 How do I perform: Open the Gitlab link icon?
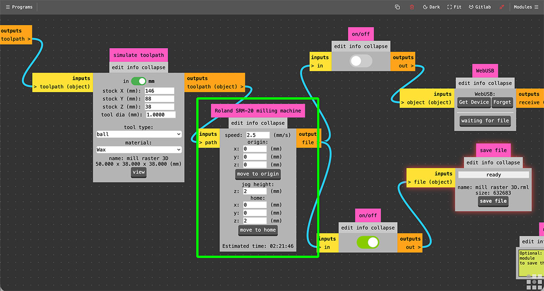[480, 7]
